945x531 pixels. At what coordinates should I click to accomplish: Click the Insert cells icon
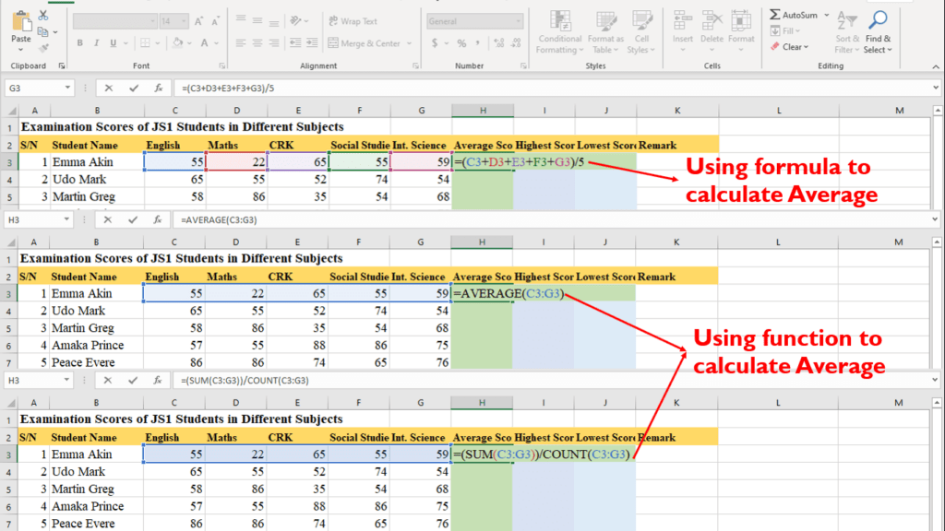(x=683, y=21)
